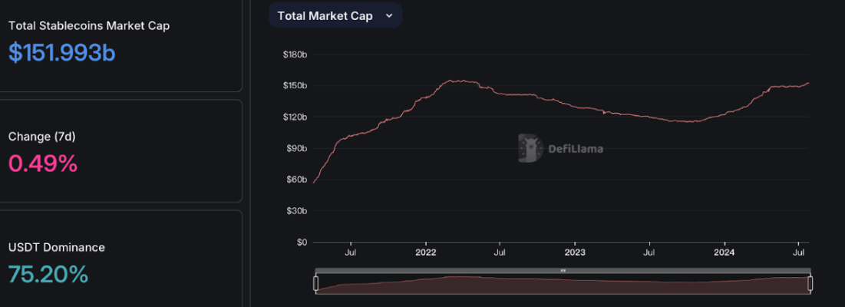Select the $151.993b market cap value
The image size is (845, 307).
62,52
